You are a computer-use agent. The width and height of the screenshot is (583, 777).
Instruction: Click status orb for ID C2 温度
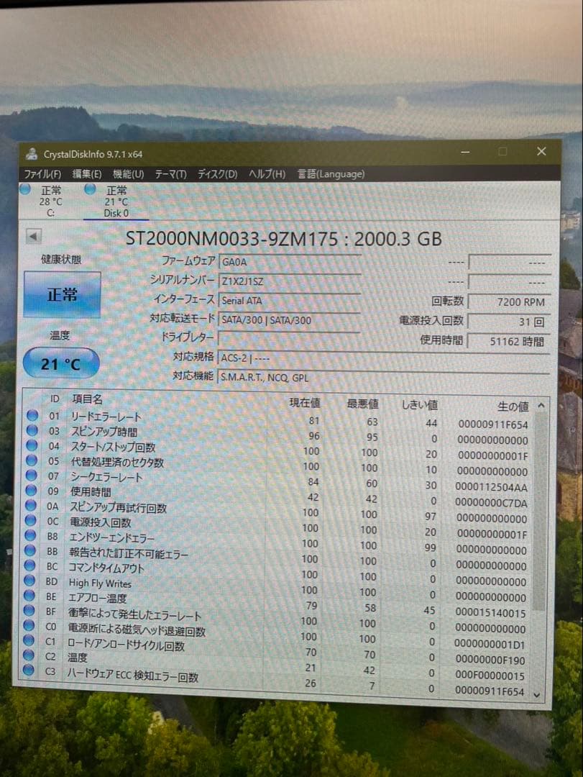(x=29, y=655)
